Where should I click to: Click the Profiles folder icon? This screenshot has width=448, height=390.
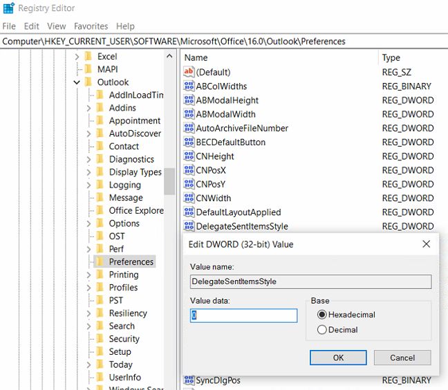[x=100, y=288]
